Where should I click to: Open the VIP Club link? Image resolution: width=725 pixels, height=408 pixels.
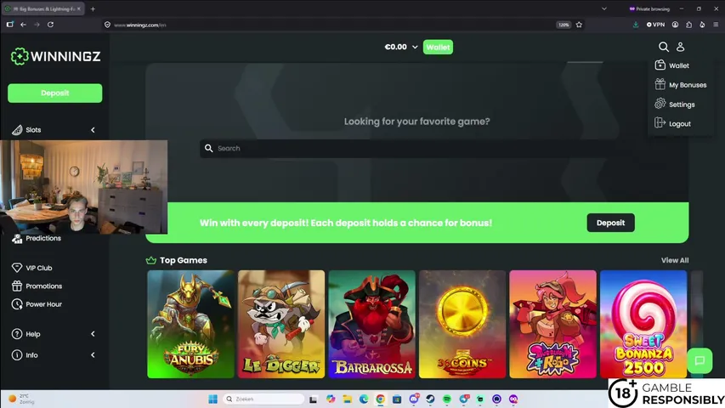pyautogui.click(x=39, y=268)
